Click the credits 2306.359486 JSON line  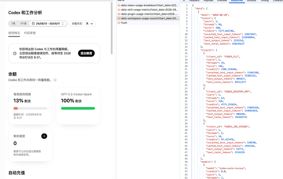(x=222, y=69)
